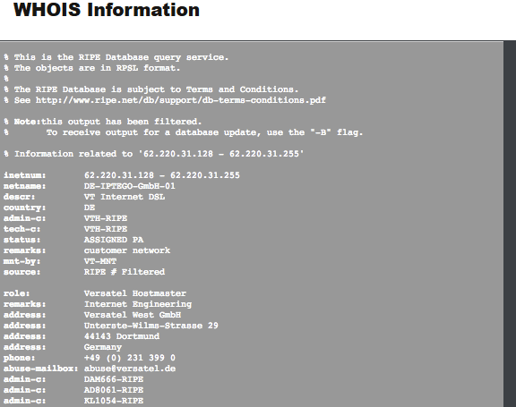
Task: Click source value RIPE # Filtered
Action: [125, 272]
